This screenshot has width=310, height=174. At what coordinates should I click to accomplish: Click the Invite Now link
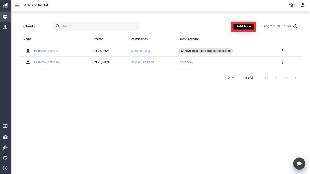(x=186, y=62)
